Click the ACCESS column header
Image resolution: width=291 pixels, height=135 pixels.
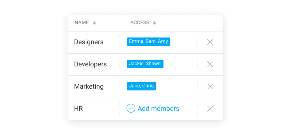pyautogui.click(x=140, y=23)
